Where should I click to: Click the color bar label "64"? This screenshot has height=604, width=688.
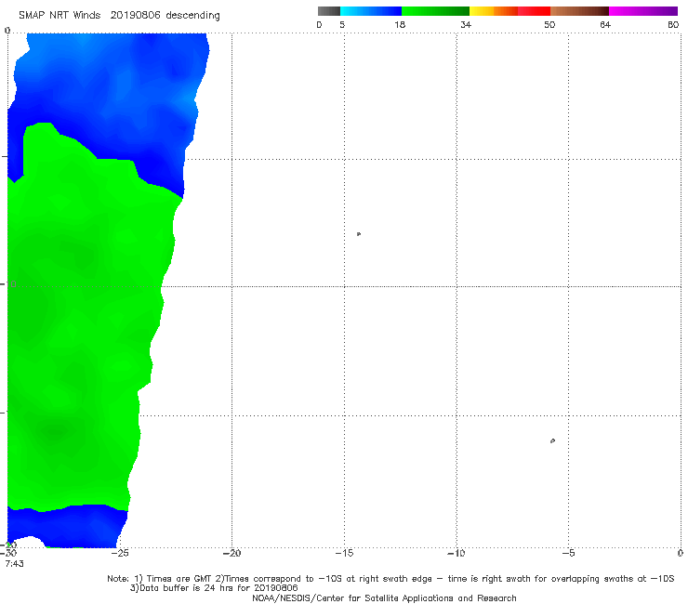tap(605, 25)
